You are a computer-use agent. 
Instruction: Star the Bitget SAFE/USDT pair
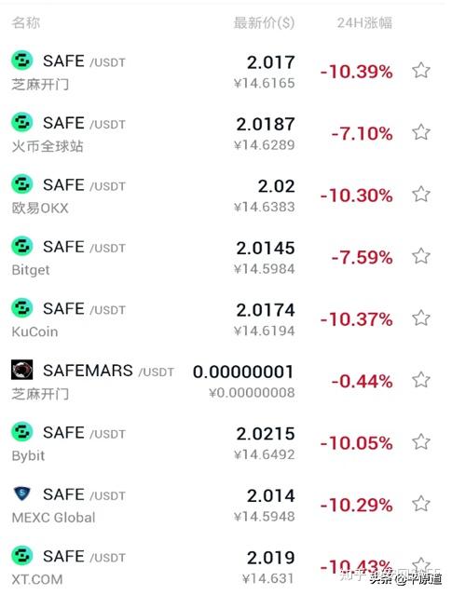click(x=421, y=256)
